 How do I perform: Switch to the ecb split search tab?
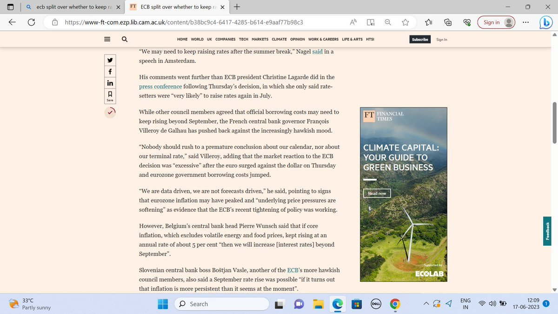point(73,7)
